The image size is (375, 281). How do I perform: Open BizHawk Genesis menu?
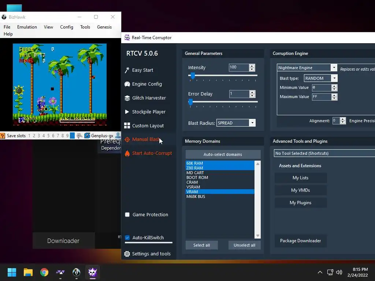coord(104,27)
